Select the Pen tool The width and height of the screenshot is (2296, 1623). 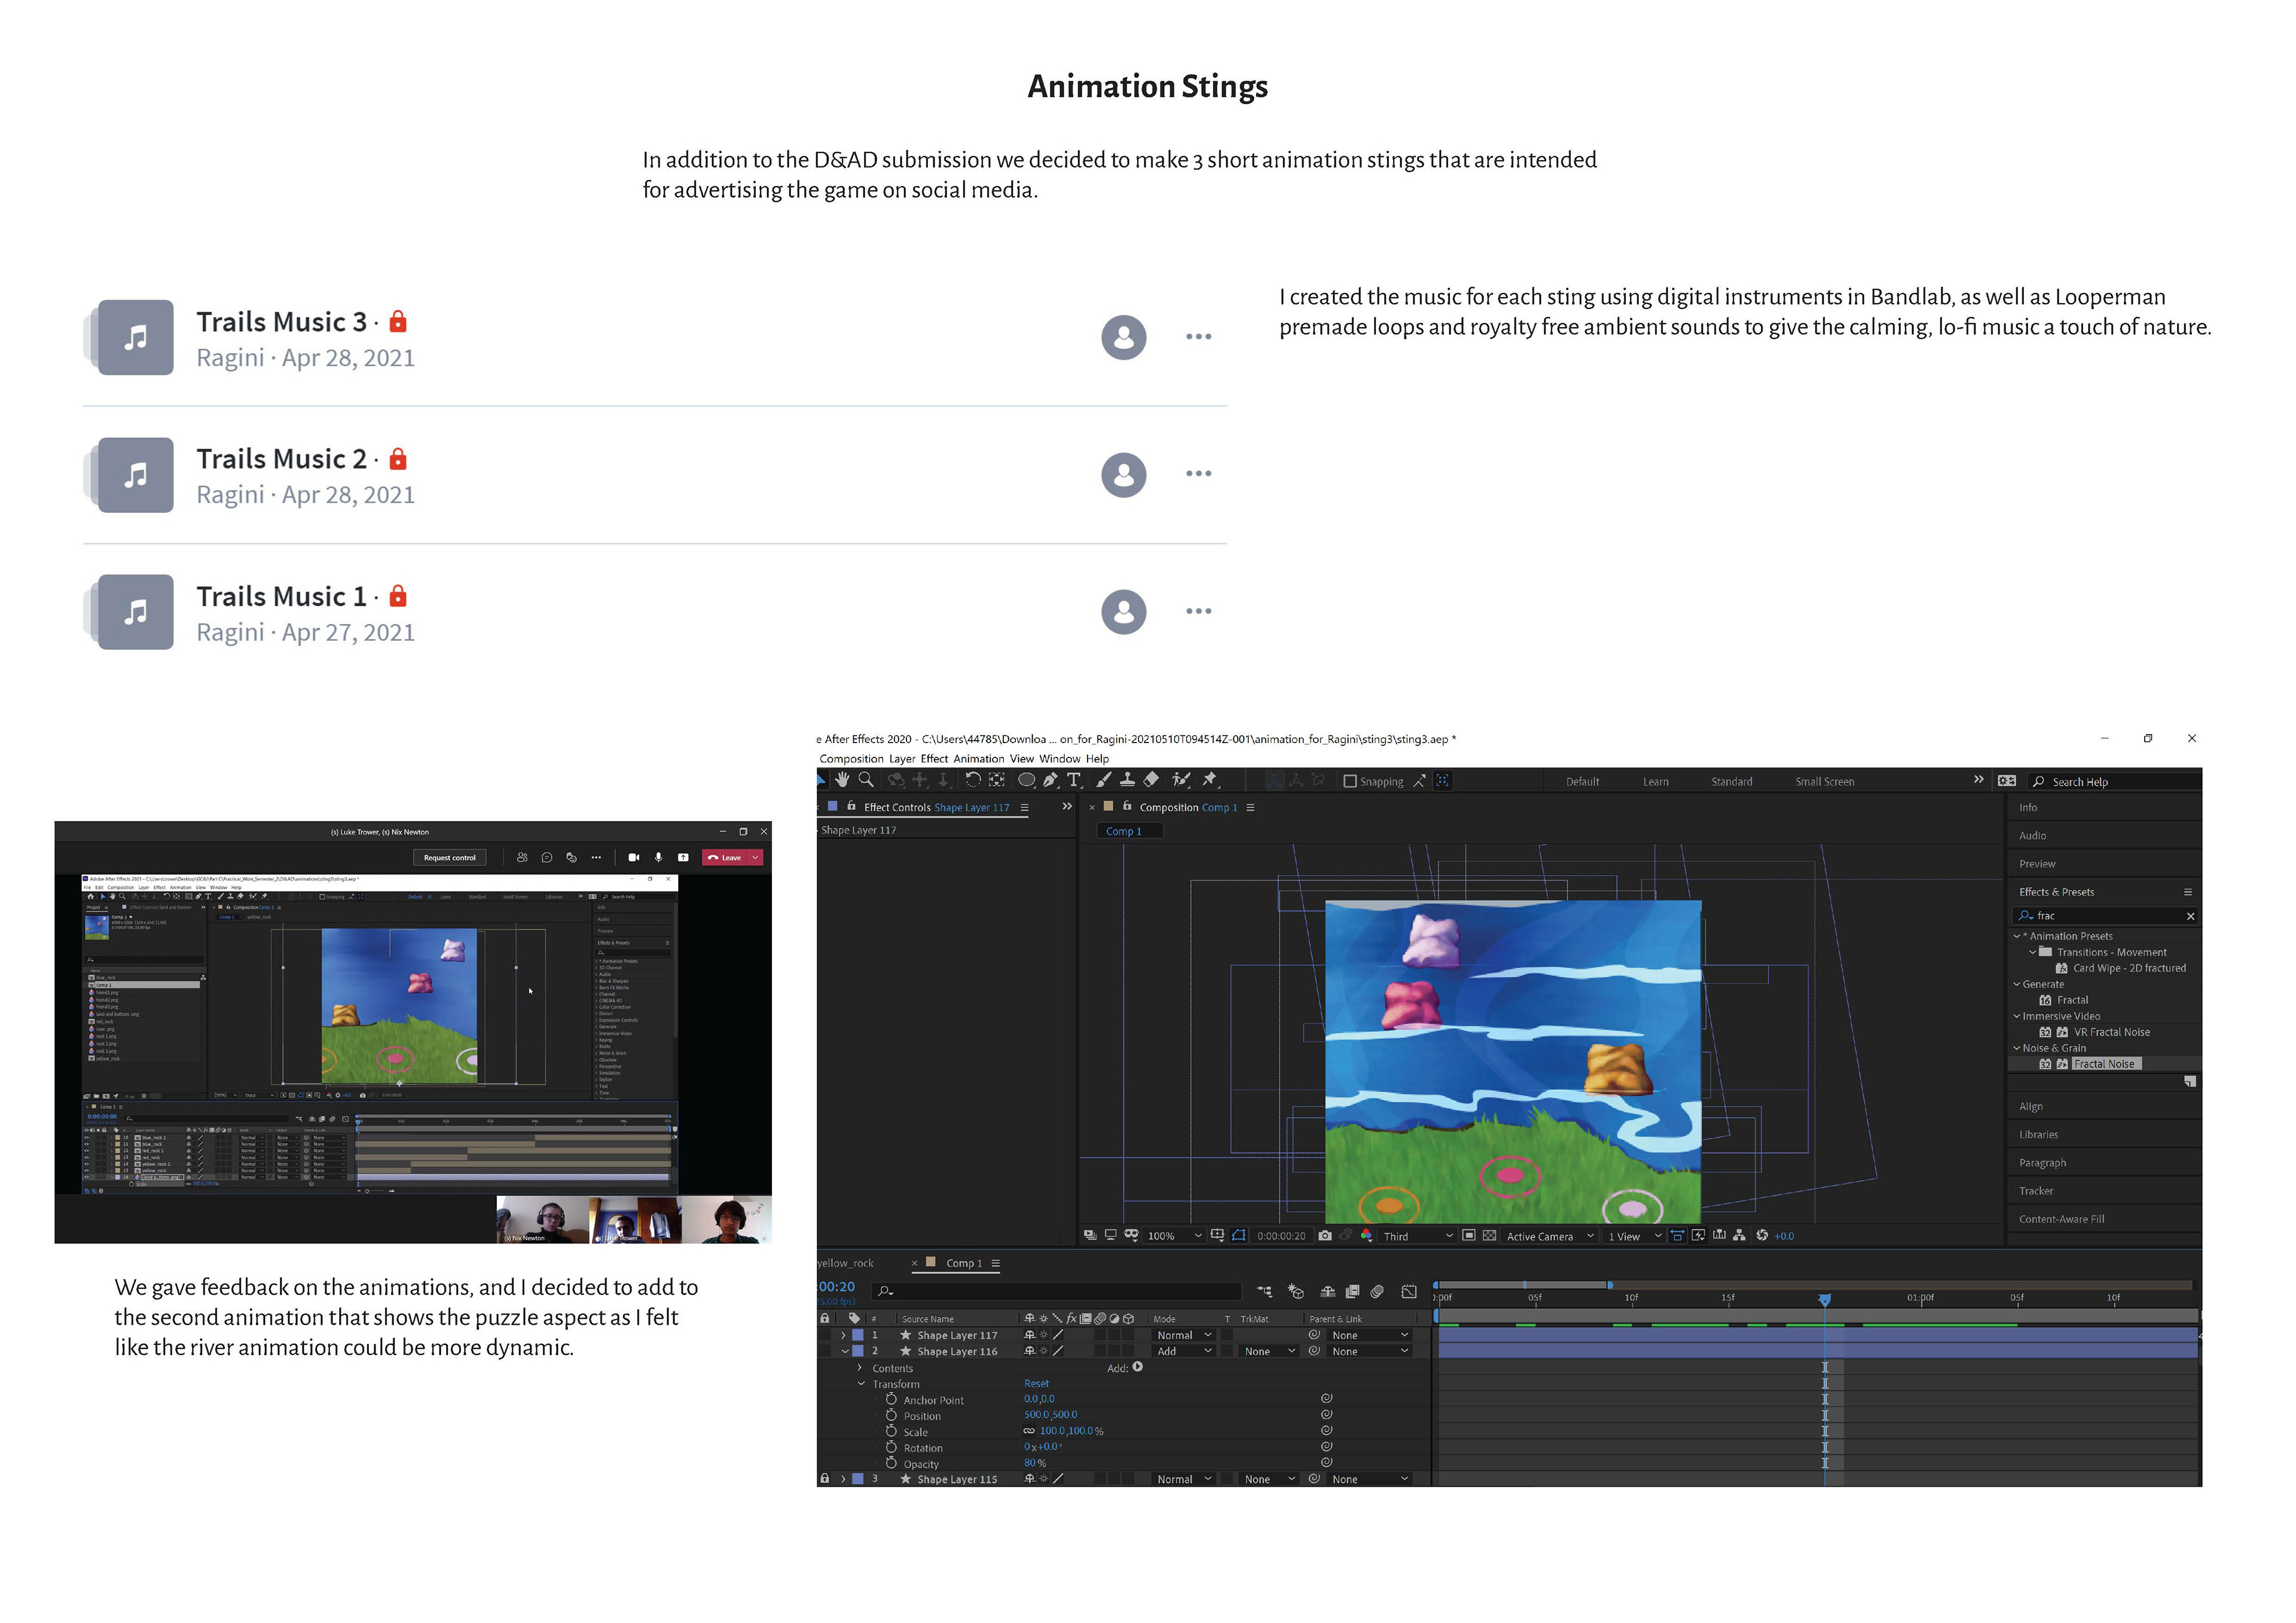[x=1050, y=780]
